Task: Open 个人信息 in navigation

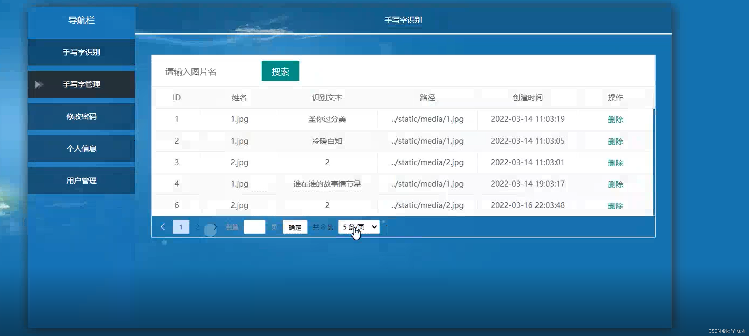Action: click(x=81, y=149)
